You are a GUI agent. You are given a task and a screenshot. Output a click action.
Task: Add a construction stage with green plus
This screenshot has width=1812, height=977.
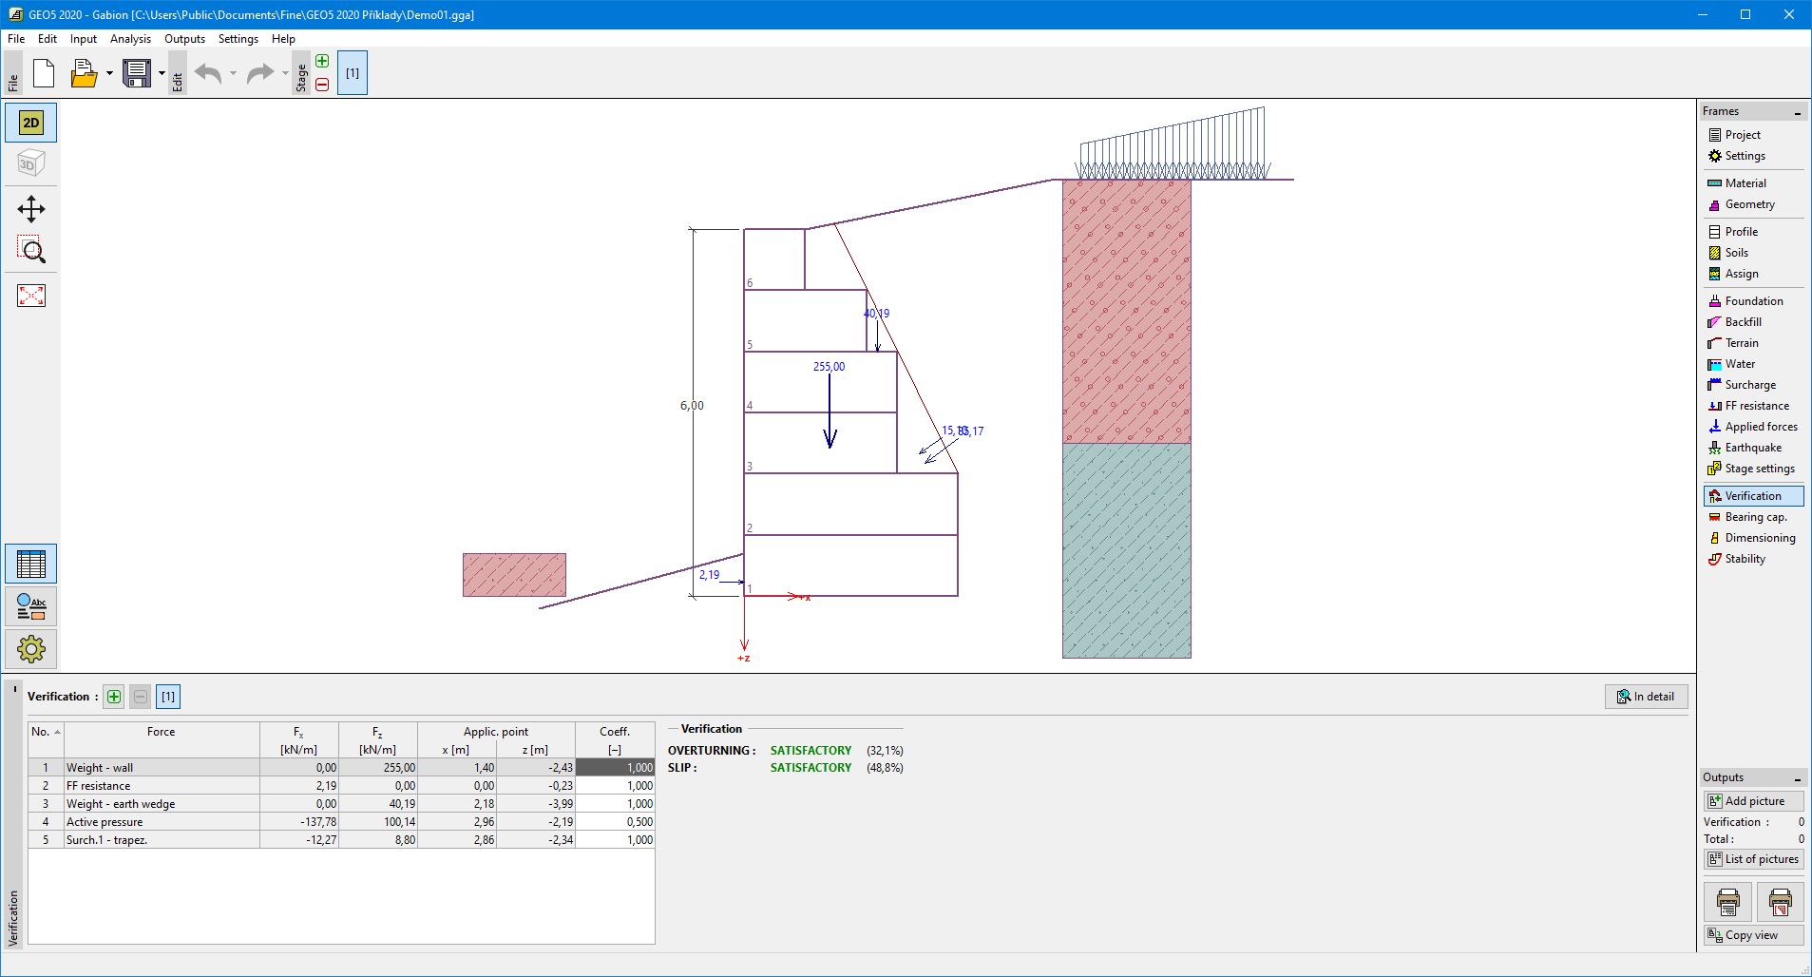[322, 61]
